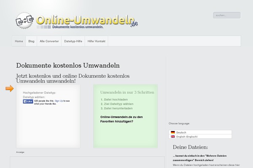The image size is (253, 168).
Task: Click '3. Datei herunterladen' step
Action: click(x=116, y=108)
